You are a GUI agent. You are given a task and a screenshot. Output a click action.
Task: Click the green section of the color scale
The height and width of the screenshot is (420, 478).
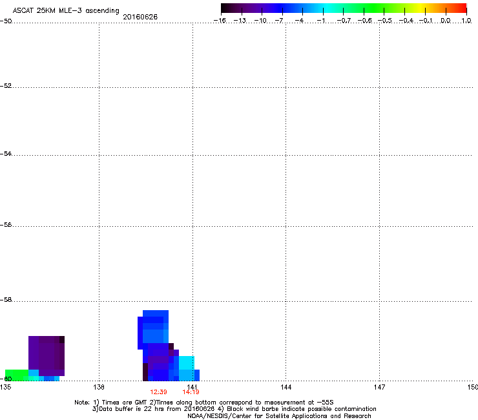[x=375, y=8]
